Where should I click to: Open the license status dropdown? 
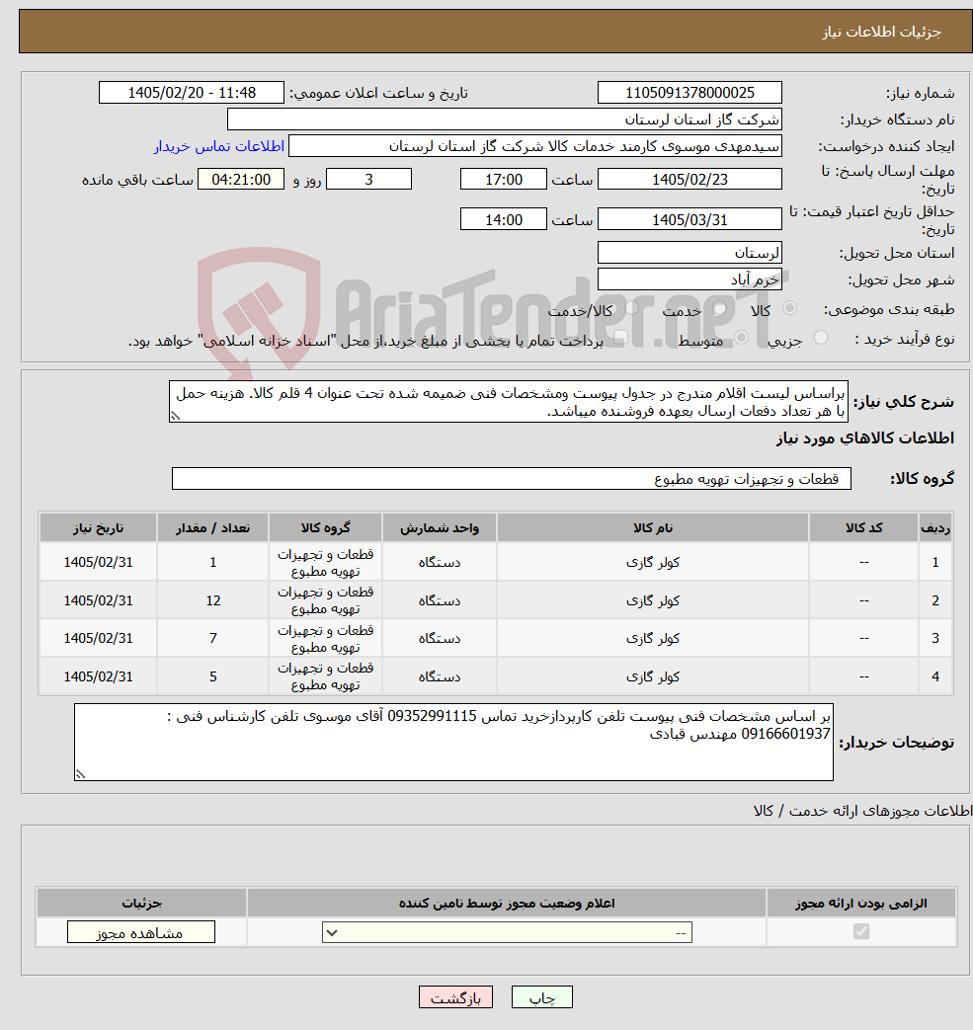[507, 932]
